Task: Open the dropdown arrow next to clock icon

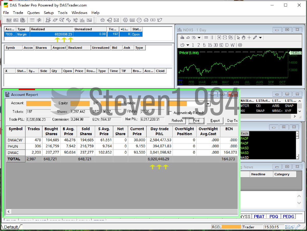Action: (x=188, y=45)
